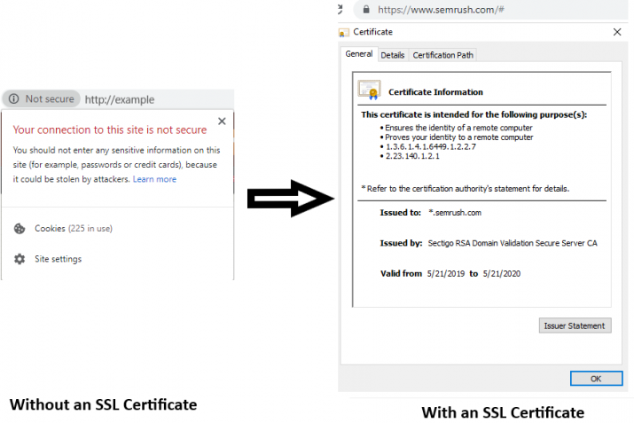Viewport: 634px width, 423px height.
Task: Click the https://www.semrush.com/# address bar
Action: [x=441, y=9]
